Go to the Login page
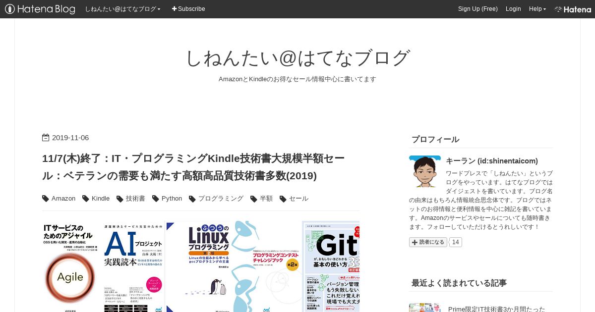The width and height of the screenshot is (595, 312). pos(513,9)
